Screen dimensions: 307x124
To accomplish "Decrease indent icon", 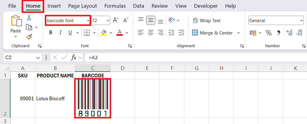I will pyautogui.click(x=171, y=33).
